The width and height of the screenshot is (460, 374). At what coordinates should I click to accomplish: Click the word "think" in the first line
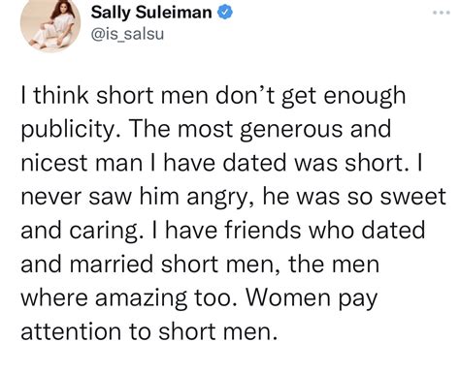pyautogui.click(x=61, y=95)
